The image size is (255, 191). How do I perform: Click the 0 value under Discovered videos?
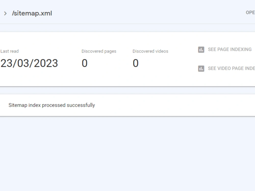[x=136, y=63]
